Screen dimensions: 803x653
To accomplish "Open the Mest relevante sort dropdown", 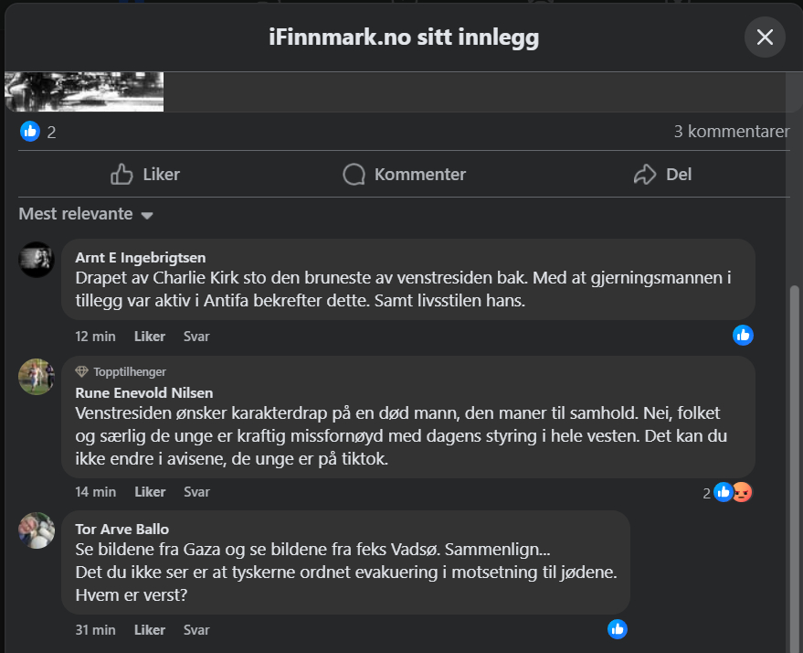I will click(86, 215).
